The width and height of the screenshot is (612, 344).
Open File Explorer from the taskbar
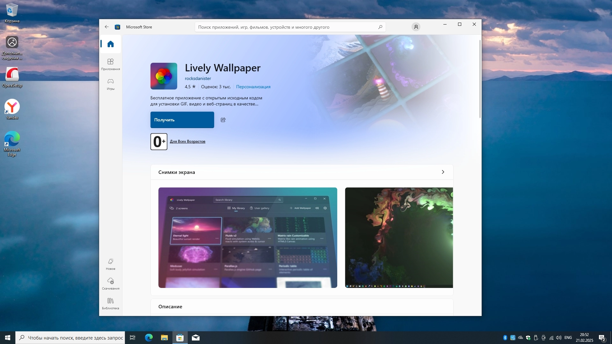point(164,338)
